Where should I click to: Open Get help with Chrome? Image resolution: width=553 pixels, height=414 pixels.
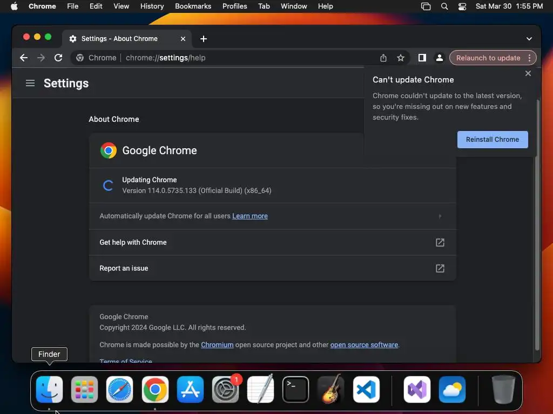(x=272, y=242)
